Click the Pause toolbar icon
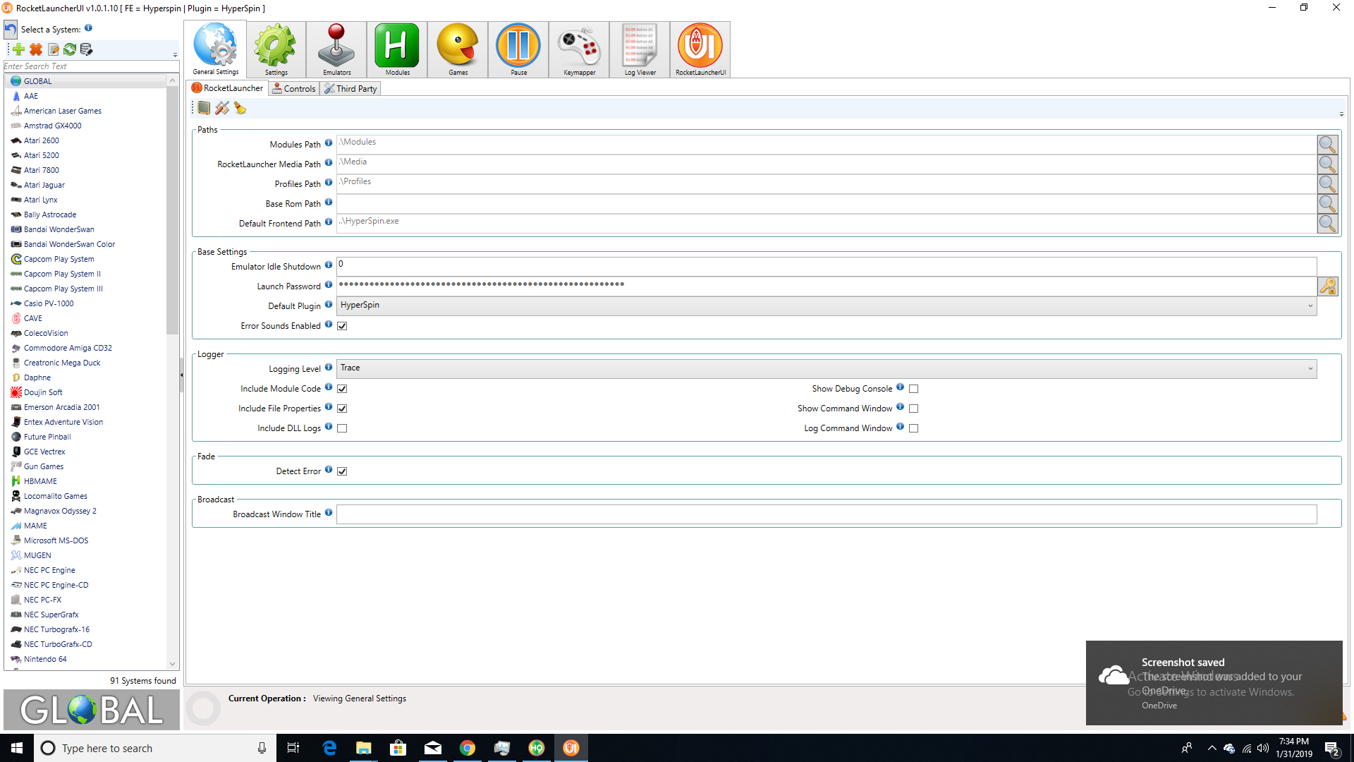The height and width of the screenshot is (762, 1354). (x=518, y=48)
